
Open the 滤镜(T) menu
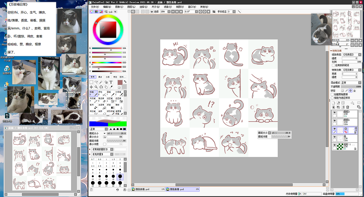(x=168, y=7)
